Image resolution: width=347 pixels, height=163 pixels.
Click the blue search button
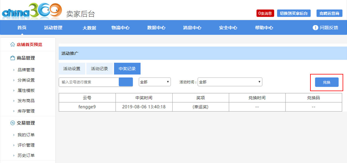(x=126, y=82)
